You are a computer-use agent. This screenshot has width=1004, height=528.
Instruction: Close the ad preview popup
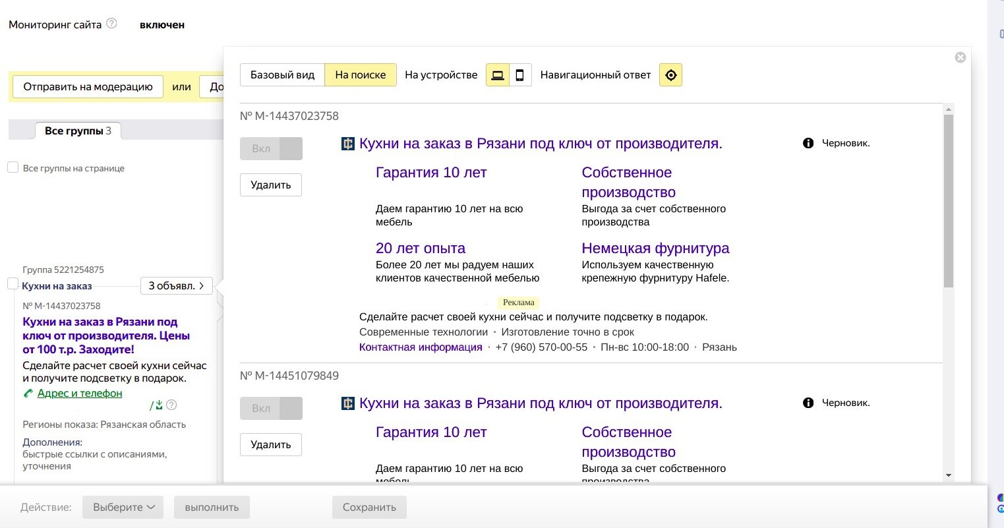pos(960,57)
